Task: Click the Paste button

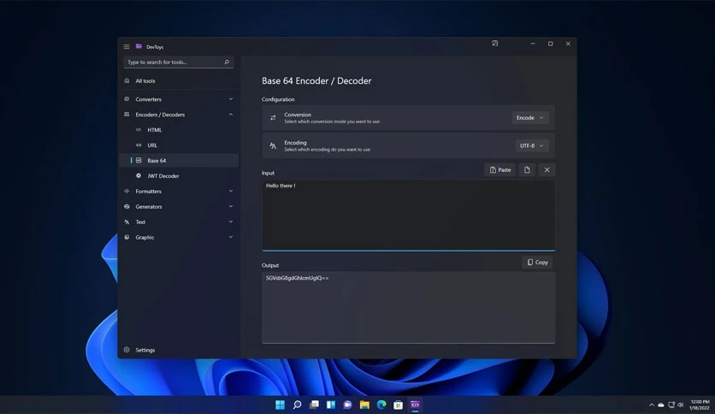Action: (x=500, y=169)
